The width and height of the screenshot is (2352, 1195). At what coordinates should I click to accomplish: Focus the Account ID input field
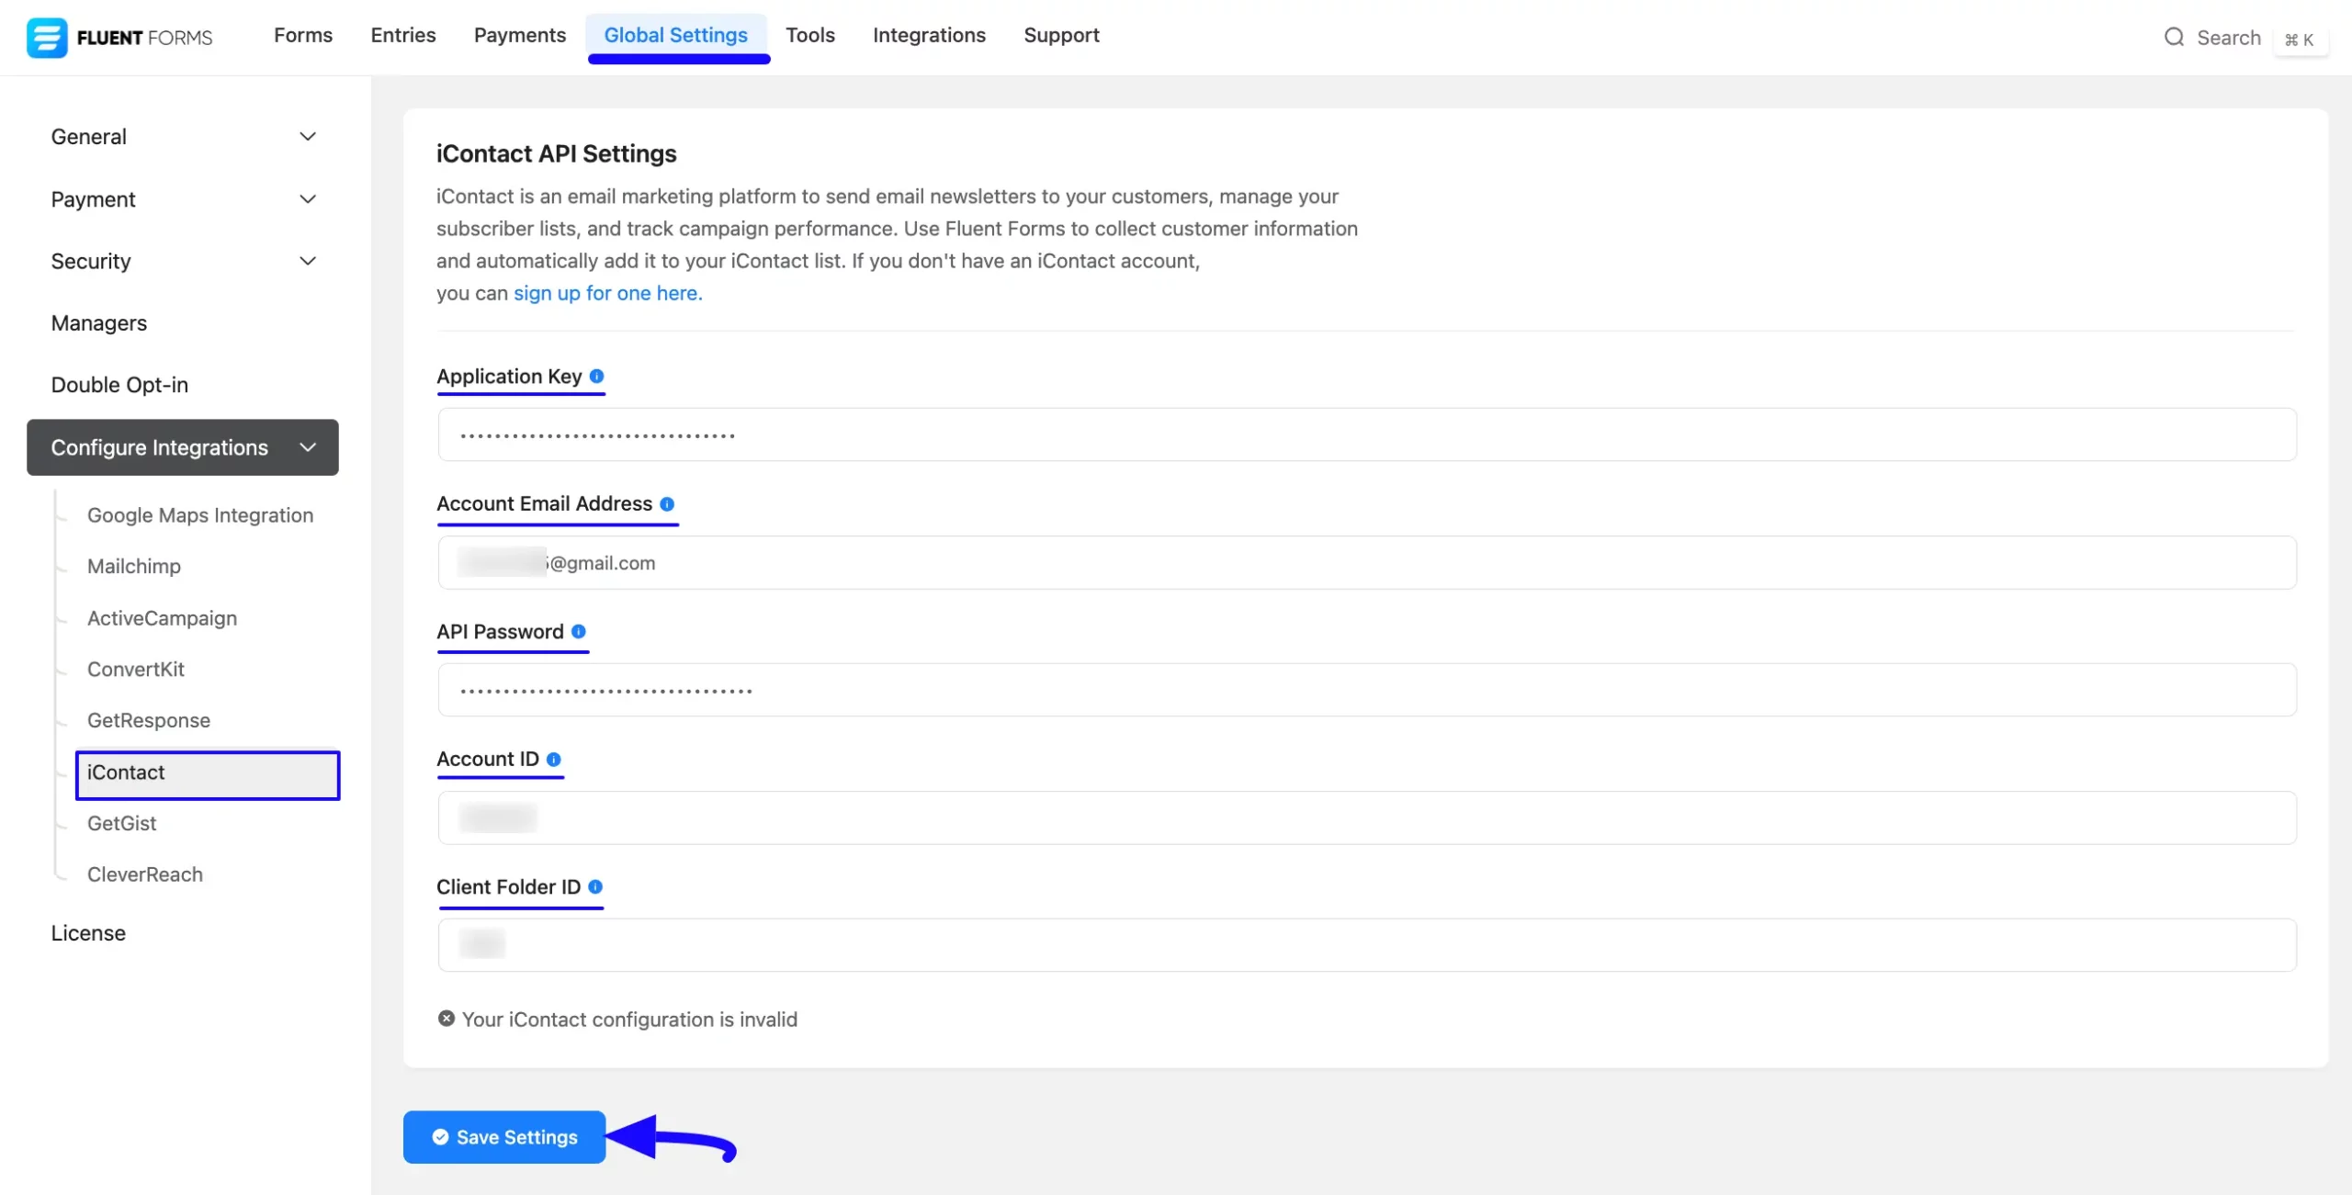point(1367,817)
